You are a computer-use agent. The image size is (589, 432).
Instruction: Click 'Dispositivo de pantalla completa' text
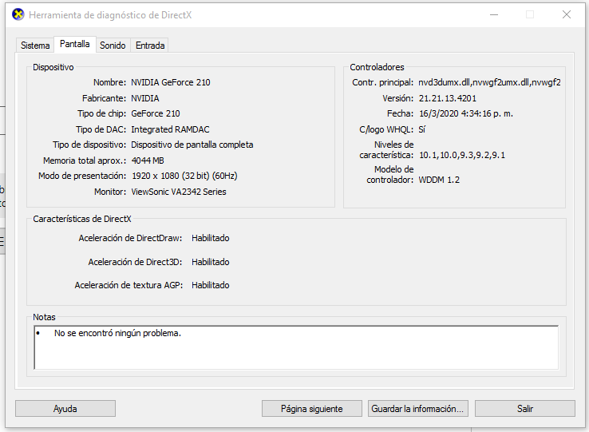(192, 145)
